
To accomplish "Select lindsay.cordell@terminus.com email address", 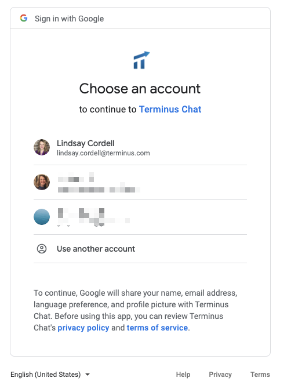I will (103, 153).
